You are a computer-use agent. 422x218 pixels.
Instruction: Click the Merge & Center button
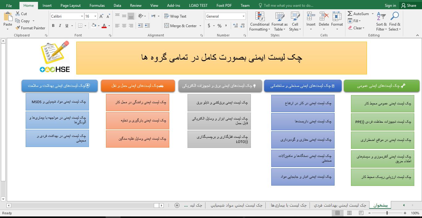point(180,26)
